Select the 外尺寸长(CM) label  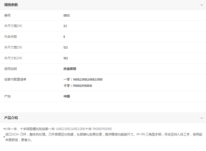pos(13,58)
